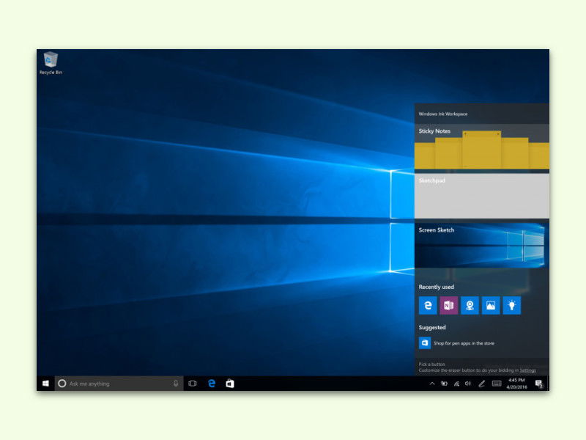The width and height of the screenshot is (586, 440).
Task: Click the battery status tray icon
Action: 444,384
